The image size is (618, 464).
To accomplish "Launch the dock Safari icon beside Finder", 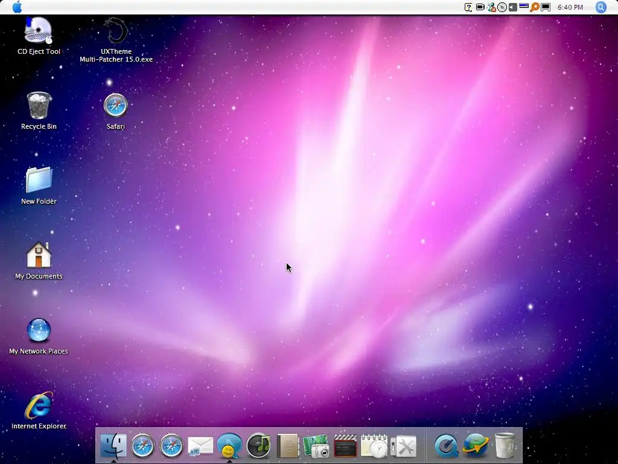I will (x=142, y=446).
